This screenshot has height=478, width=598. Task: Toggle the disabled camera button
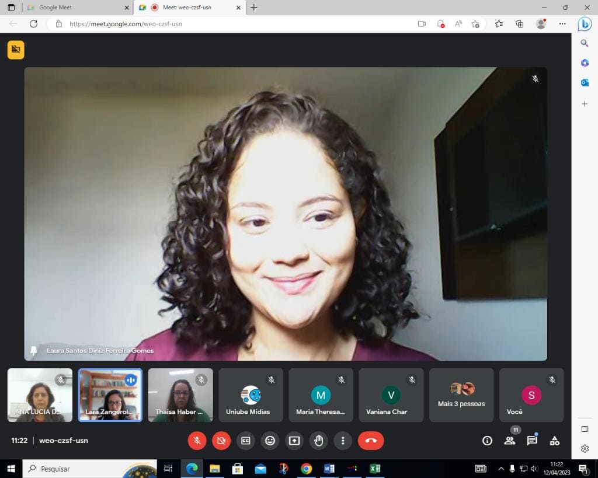tap(221, 441)
